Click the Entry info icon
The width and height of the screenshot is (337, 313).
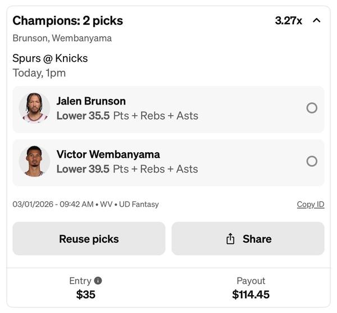point(98,280)
